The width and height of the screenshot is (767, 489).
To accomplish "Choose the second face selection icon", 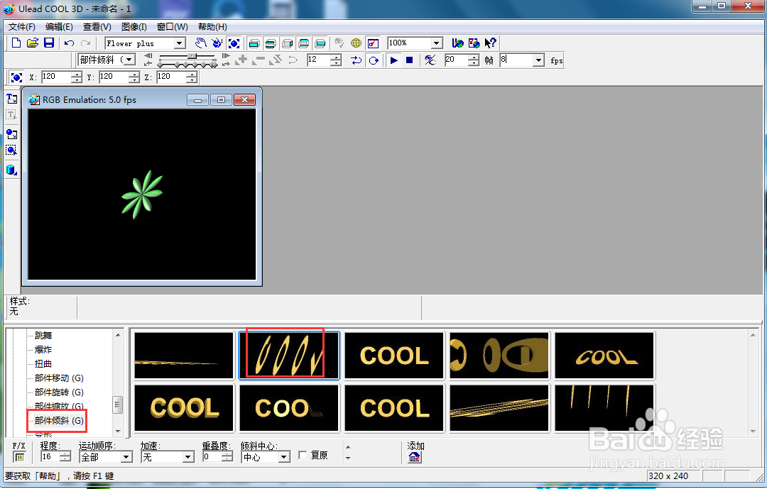I will coord(271,43).
